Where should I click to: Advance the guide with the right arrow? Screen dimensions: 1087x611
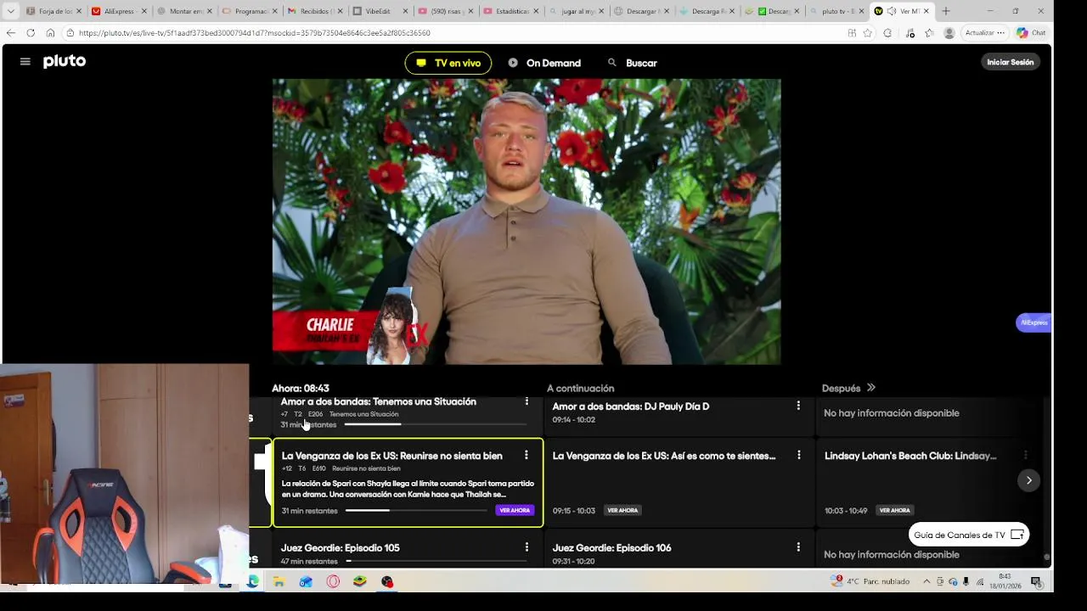click(1028, 480)
